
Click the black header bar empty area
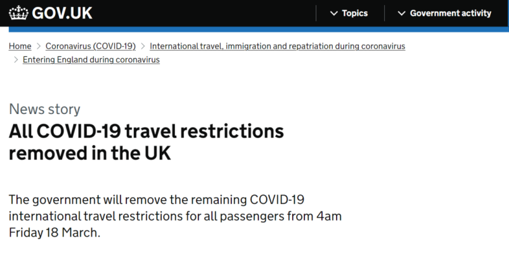(205, 13)
